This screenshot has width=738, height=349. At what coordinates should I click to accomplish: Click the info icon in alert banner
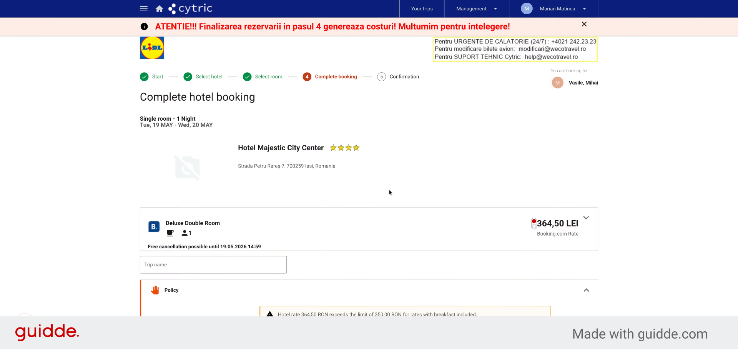point(144,27)
